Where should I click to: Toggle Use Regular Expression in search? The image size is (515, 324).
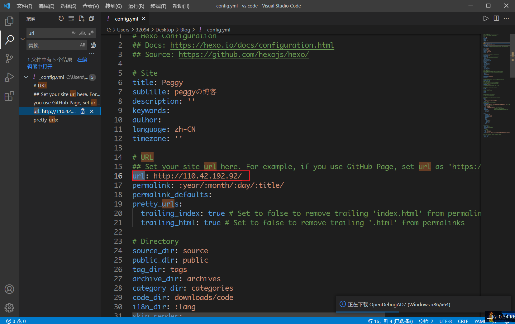tap(91, 33)
